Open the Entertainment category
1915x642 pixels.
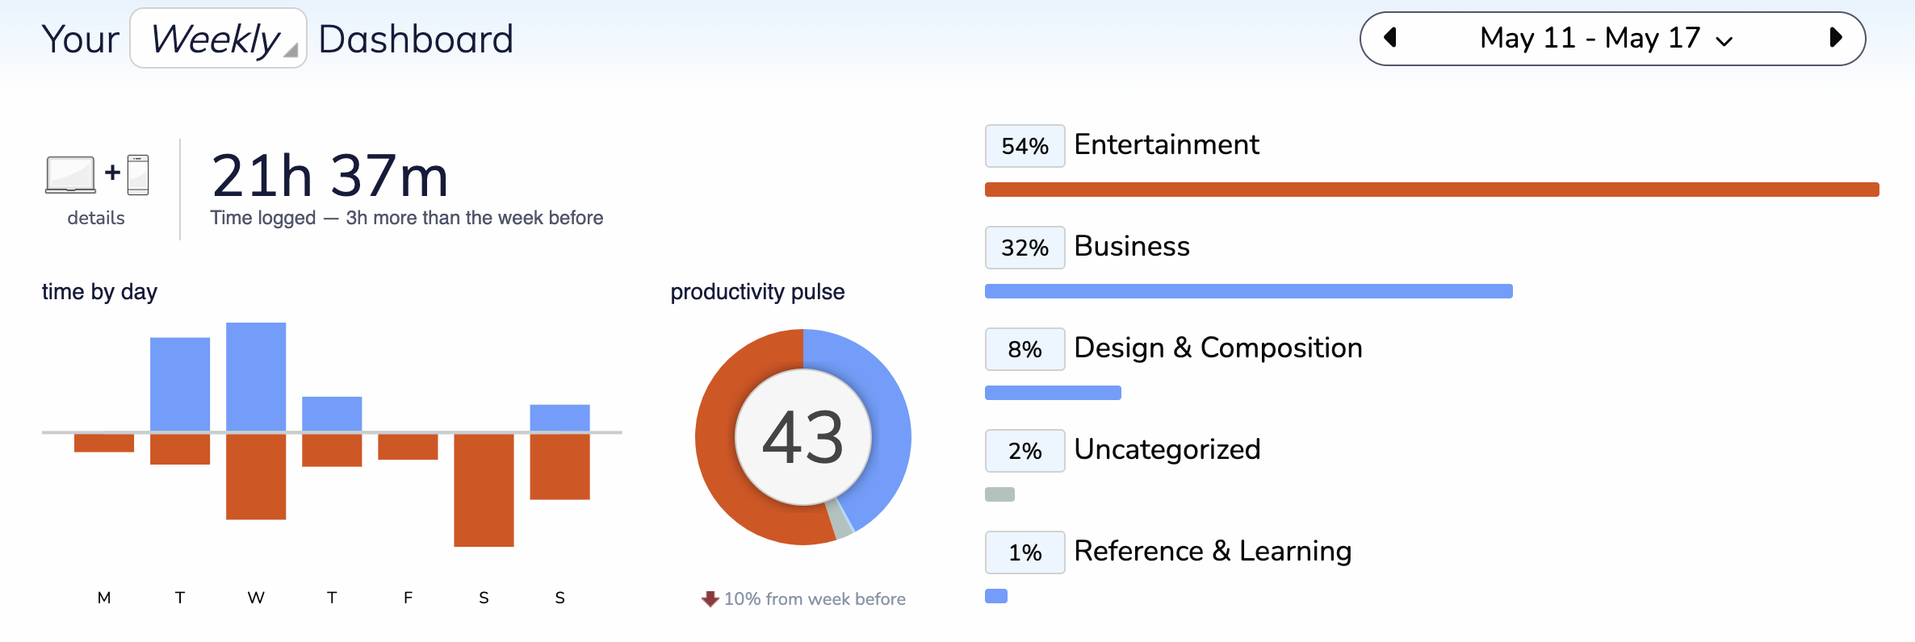coord(1167,145)
